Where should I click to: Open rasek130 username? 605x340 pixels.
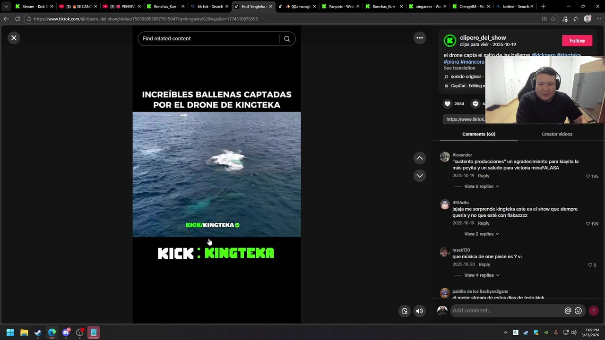(461, 250)
